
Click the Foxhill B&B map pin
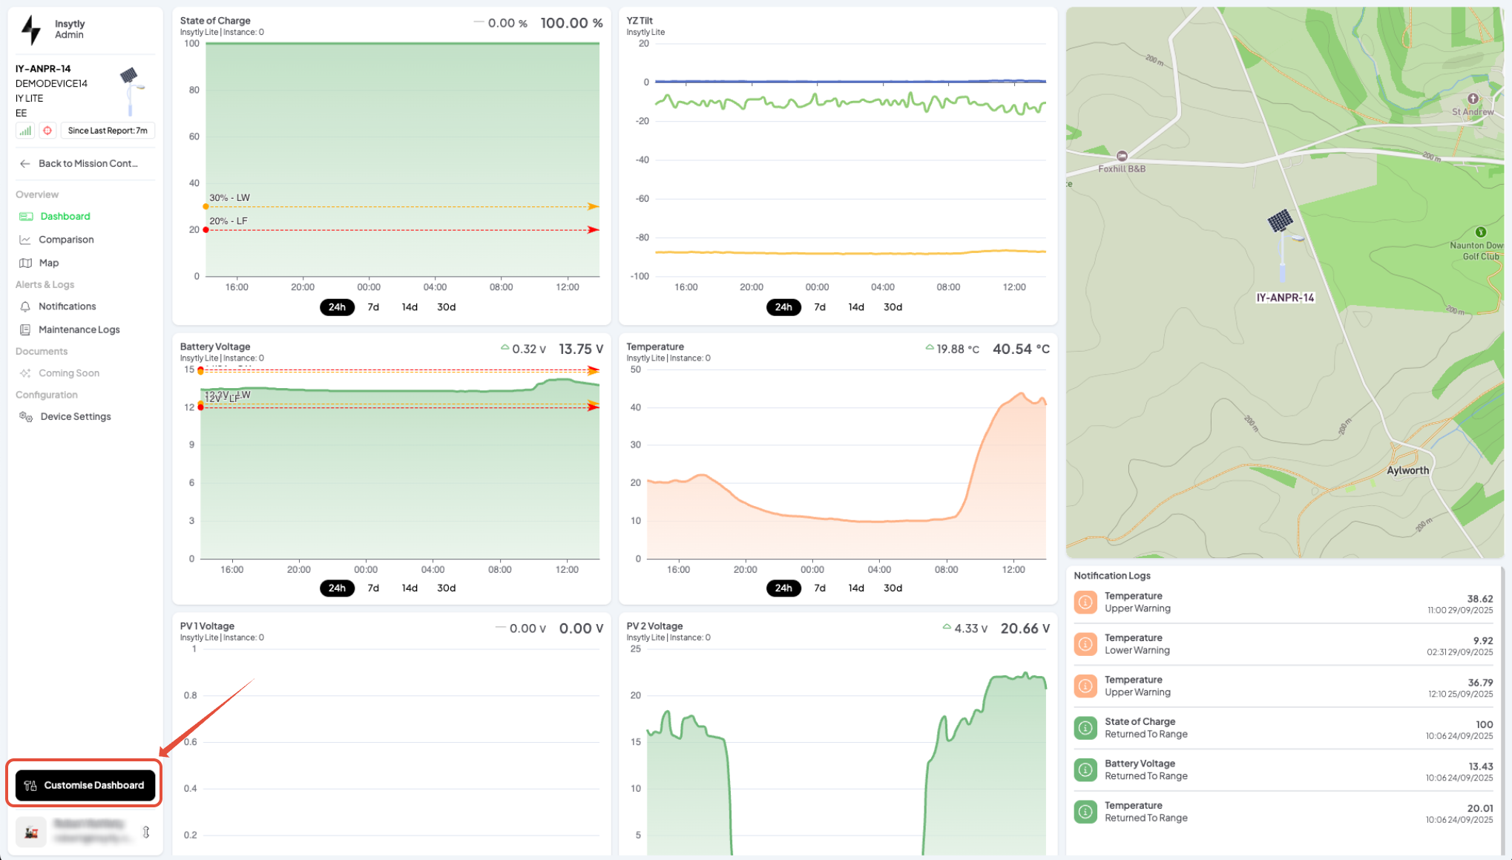point(1122,156)
